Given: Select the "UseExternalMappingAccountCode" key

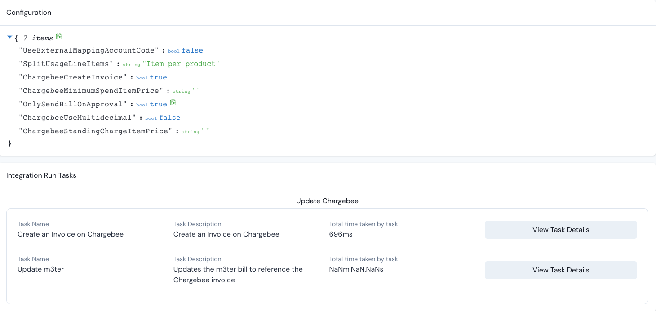Looking at the screenshot, I should click(89, 50).
